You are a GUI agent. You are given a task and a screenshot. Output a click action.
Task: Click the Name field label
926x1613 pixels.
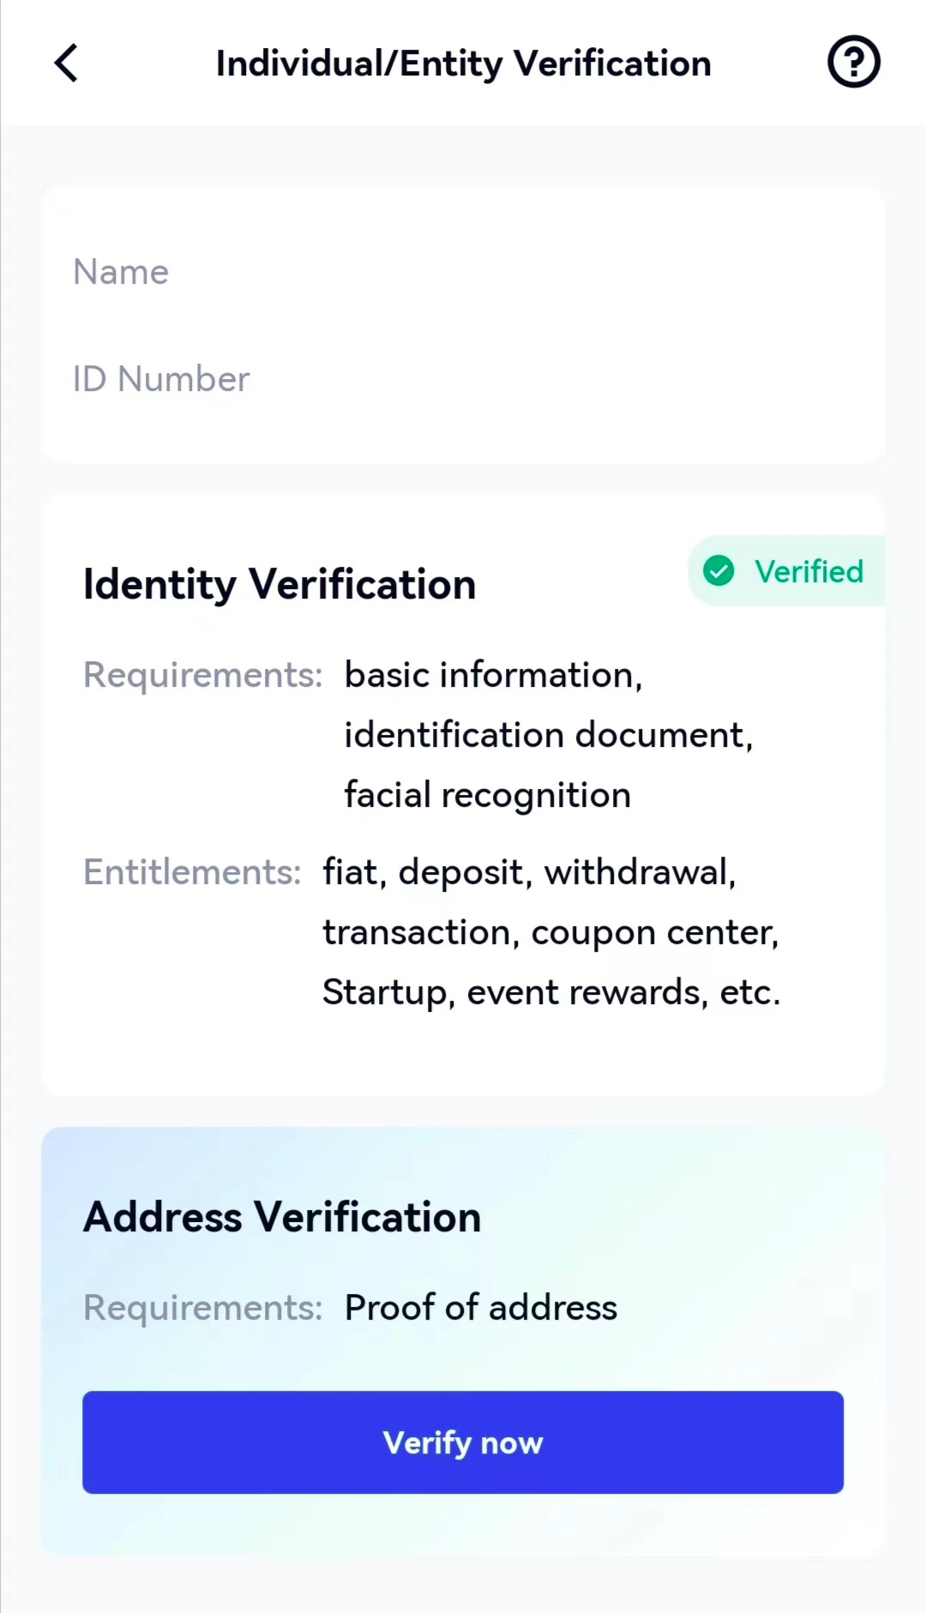(121, 272)
